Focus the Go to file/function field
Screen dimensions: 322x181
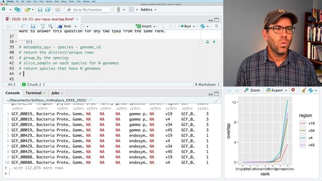(88, 10)
